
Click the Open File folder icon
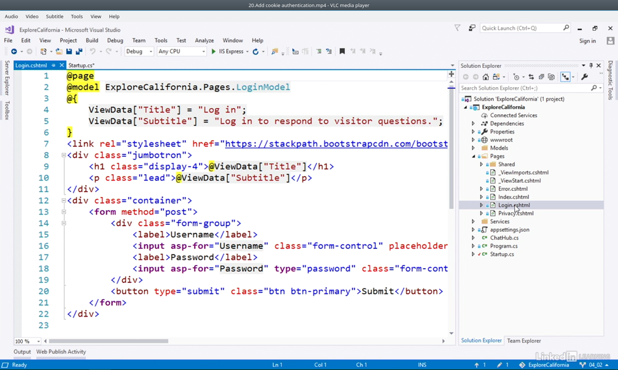tap(59, 52)
